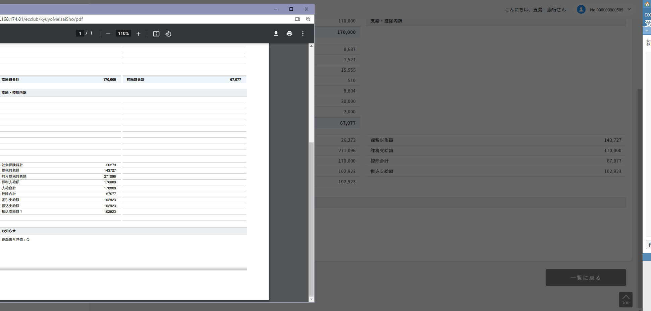Minimize the PDF popup window

click(x=276, y=9)
